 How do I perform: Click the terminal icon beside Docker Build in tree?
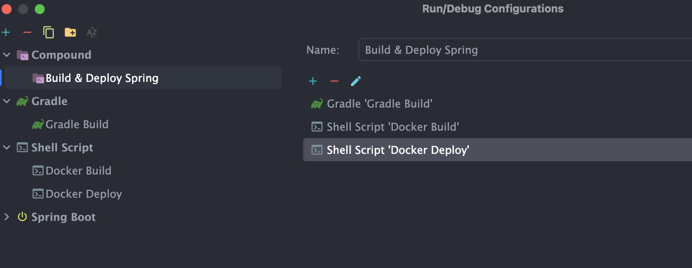pyautogui.click(x=38, y=170)
